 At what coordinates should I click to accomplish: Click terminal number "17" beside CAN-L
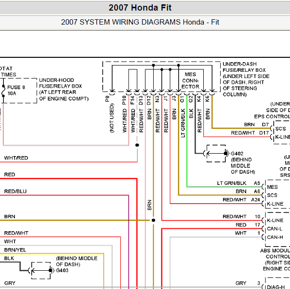pos(258,225)
